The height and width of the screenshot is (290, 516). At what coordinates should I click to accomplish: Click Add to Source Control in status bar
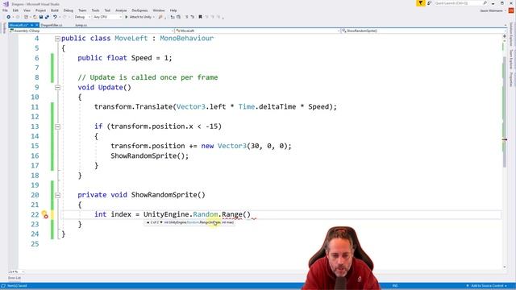[x=487, y=286]
